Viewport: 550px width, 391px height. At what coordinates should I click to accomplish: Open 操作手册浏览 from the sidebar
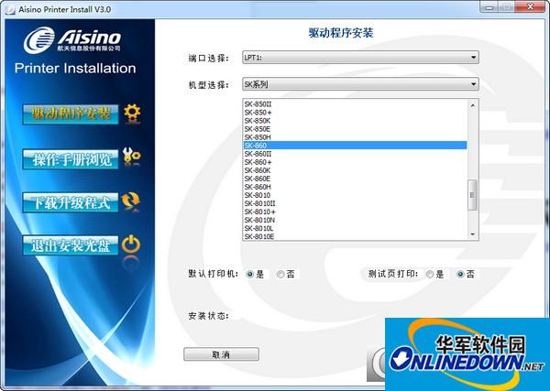coord(71,159)
